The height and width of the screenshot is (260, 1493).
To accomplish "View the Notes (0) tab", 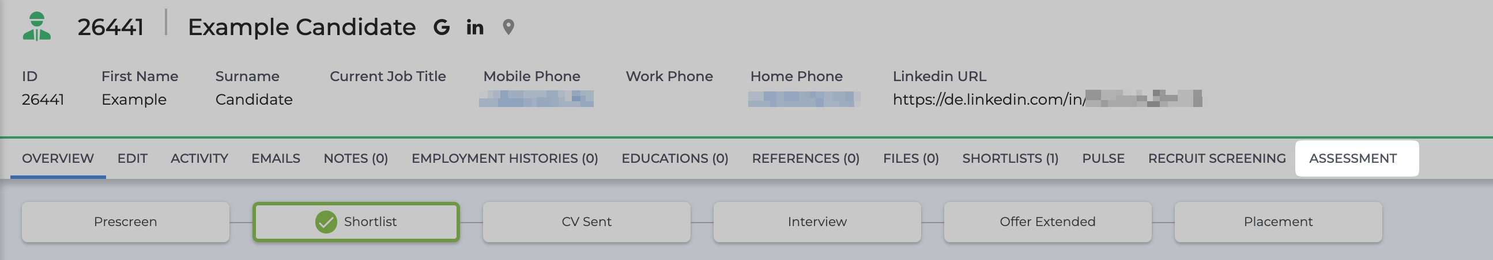I will (356, 158).
